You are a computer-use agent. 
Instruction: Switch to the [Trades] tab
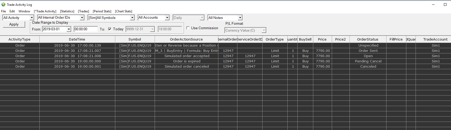point(84,11)
